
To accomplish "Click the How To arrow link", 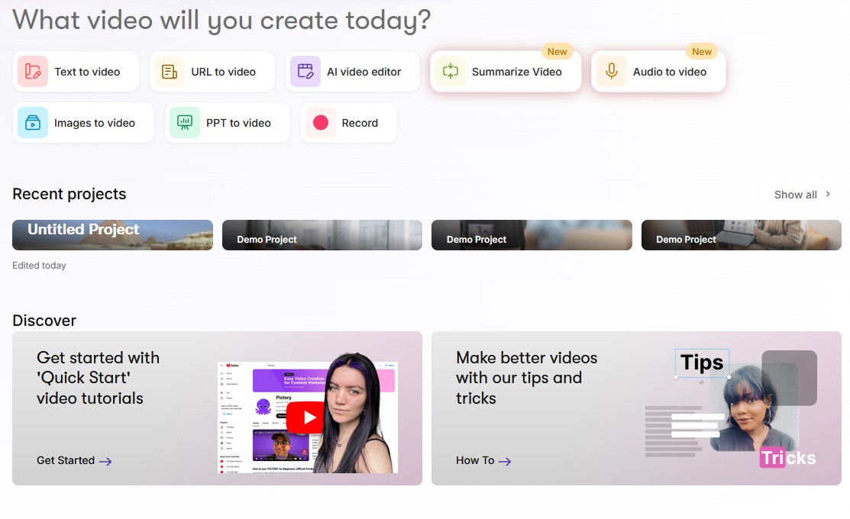I will pyautogui.click(x=483, y=460).
